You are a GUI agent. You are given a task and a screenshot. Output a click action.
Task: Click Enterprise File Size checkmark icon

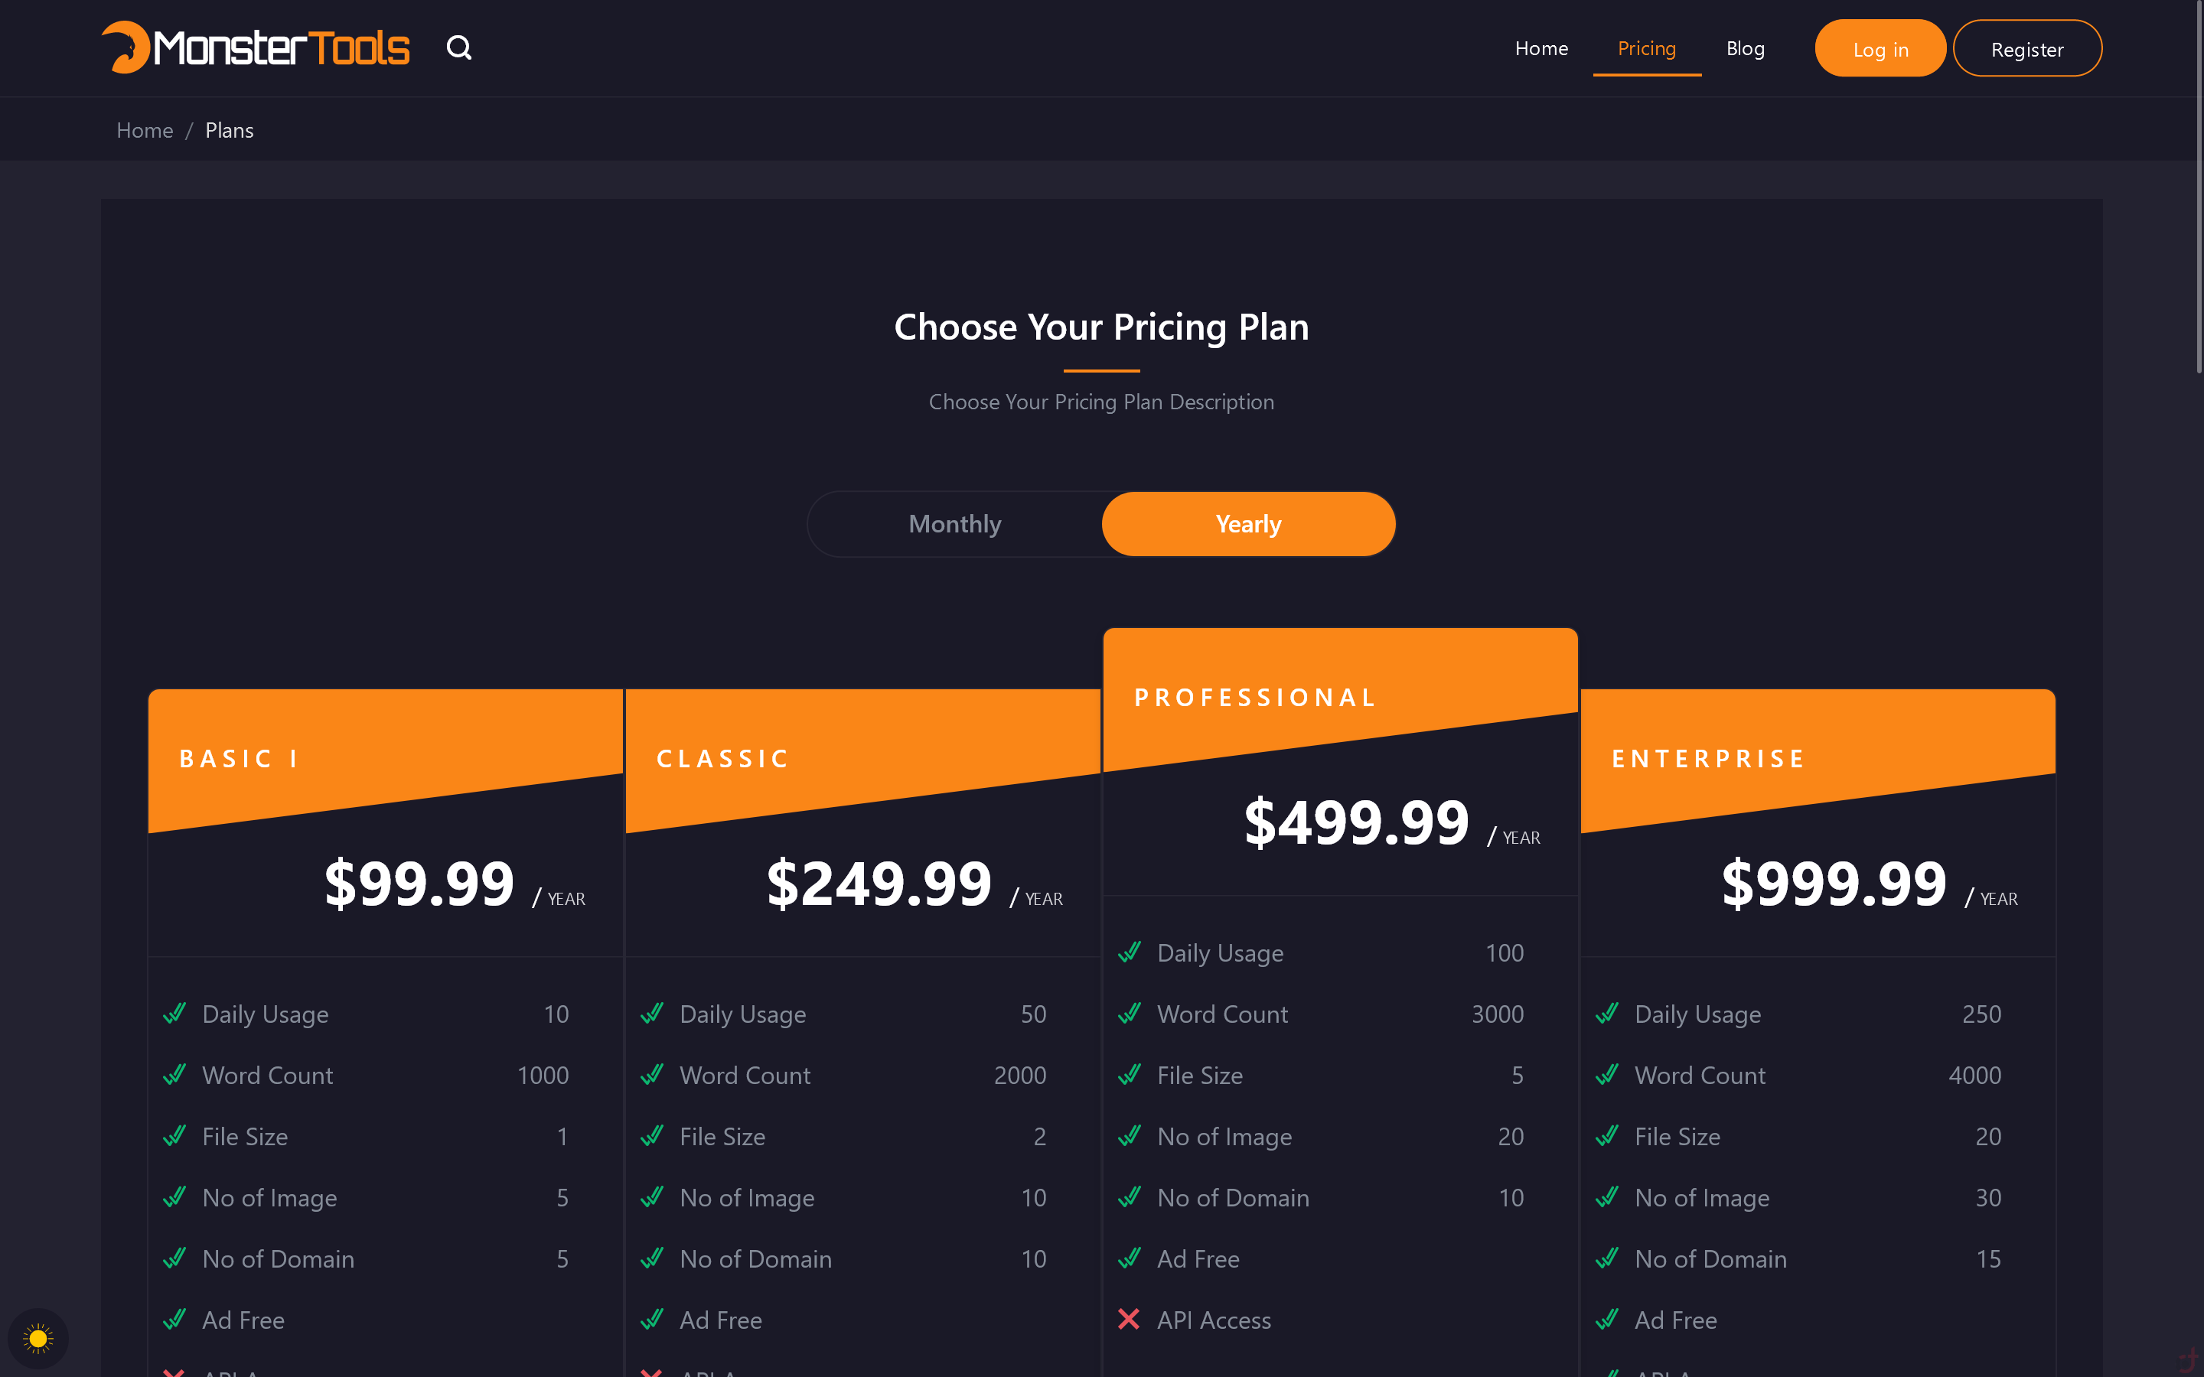pyautogui.click(x=1607, y=1136)
